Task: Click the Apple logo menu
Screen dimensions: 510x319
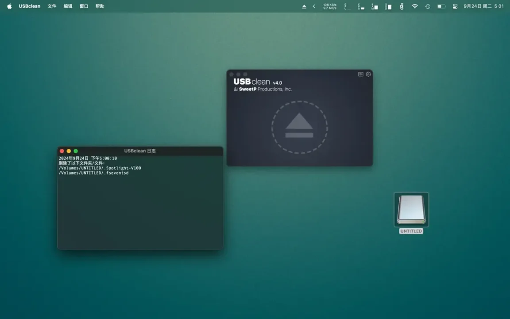Action: 9,7
